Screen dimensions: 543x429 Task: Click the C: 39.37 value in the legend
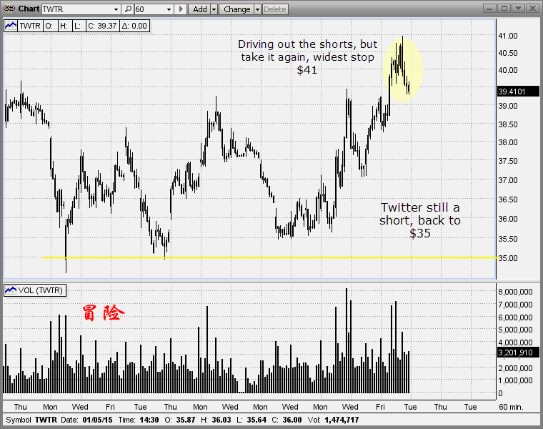click(x=102, y=26)
